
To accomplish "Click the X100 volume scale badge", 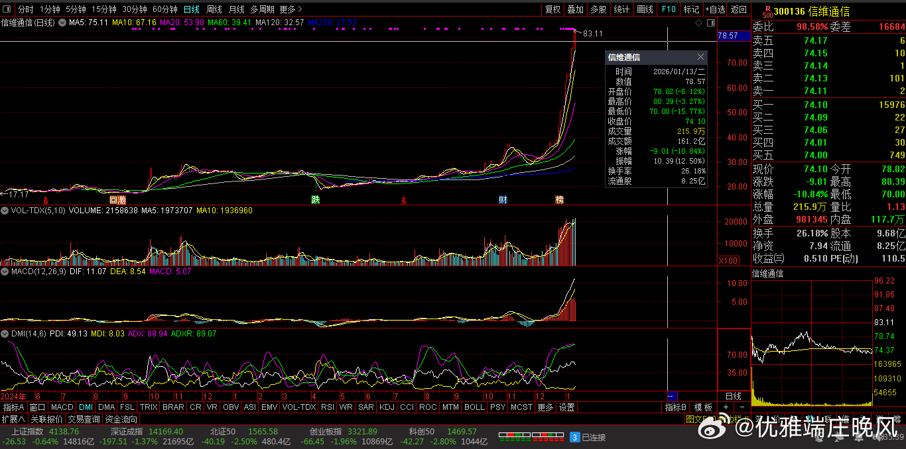I will click(726, 261).
